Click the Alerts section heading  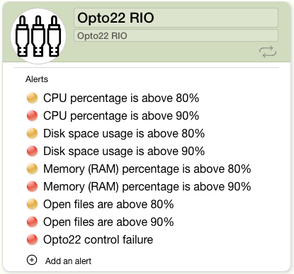[x=37, y=79]
